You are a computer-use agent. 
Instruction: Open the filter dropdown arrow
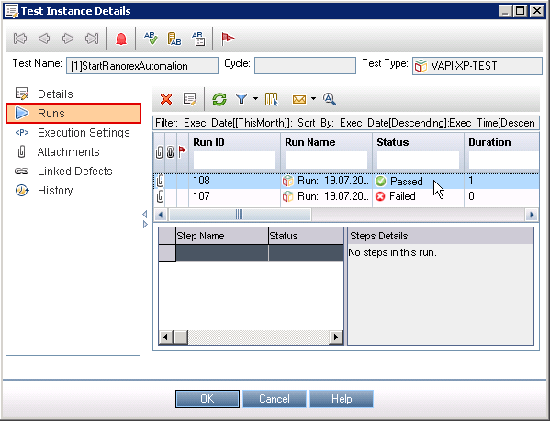[255, 99]
